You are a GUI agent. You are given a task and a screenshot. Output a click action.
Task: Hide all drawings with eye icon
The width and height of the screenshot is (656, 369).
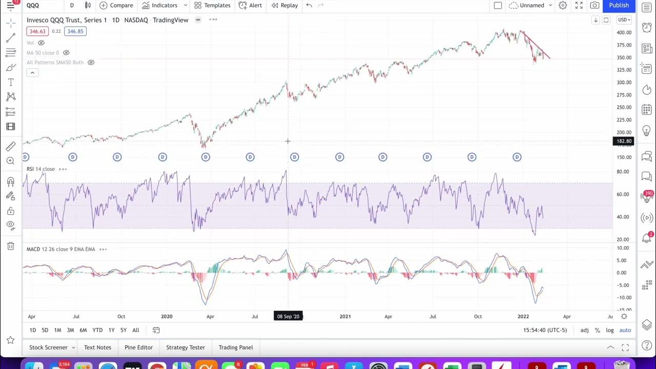click(x=10, y=225)
